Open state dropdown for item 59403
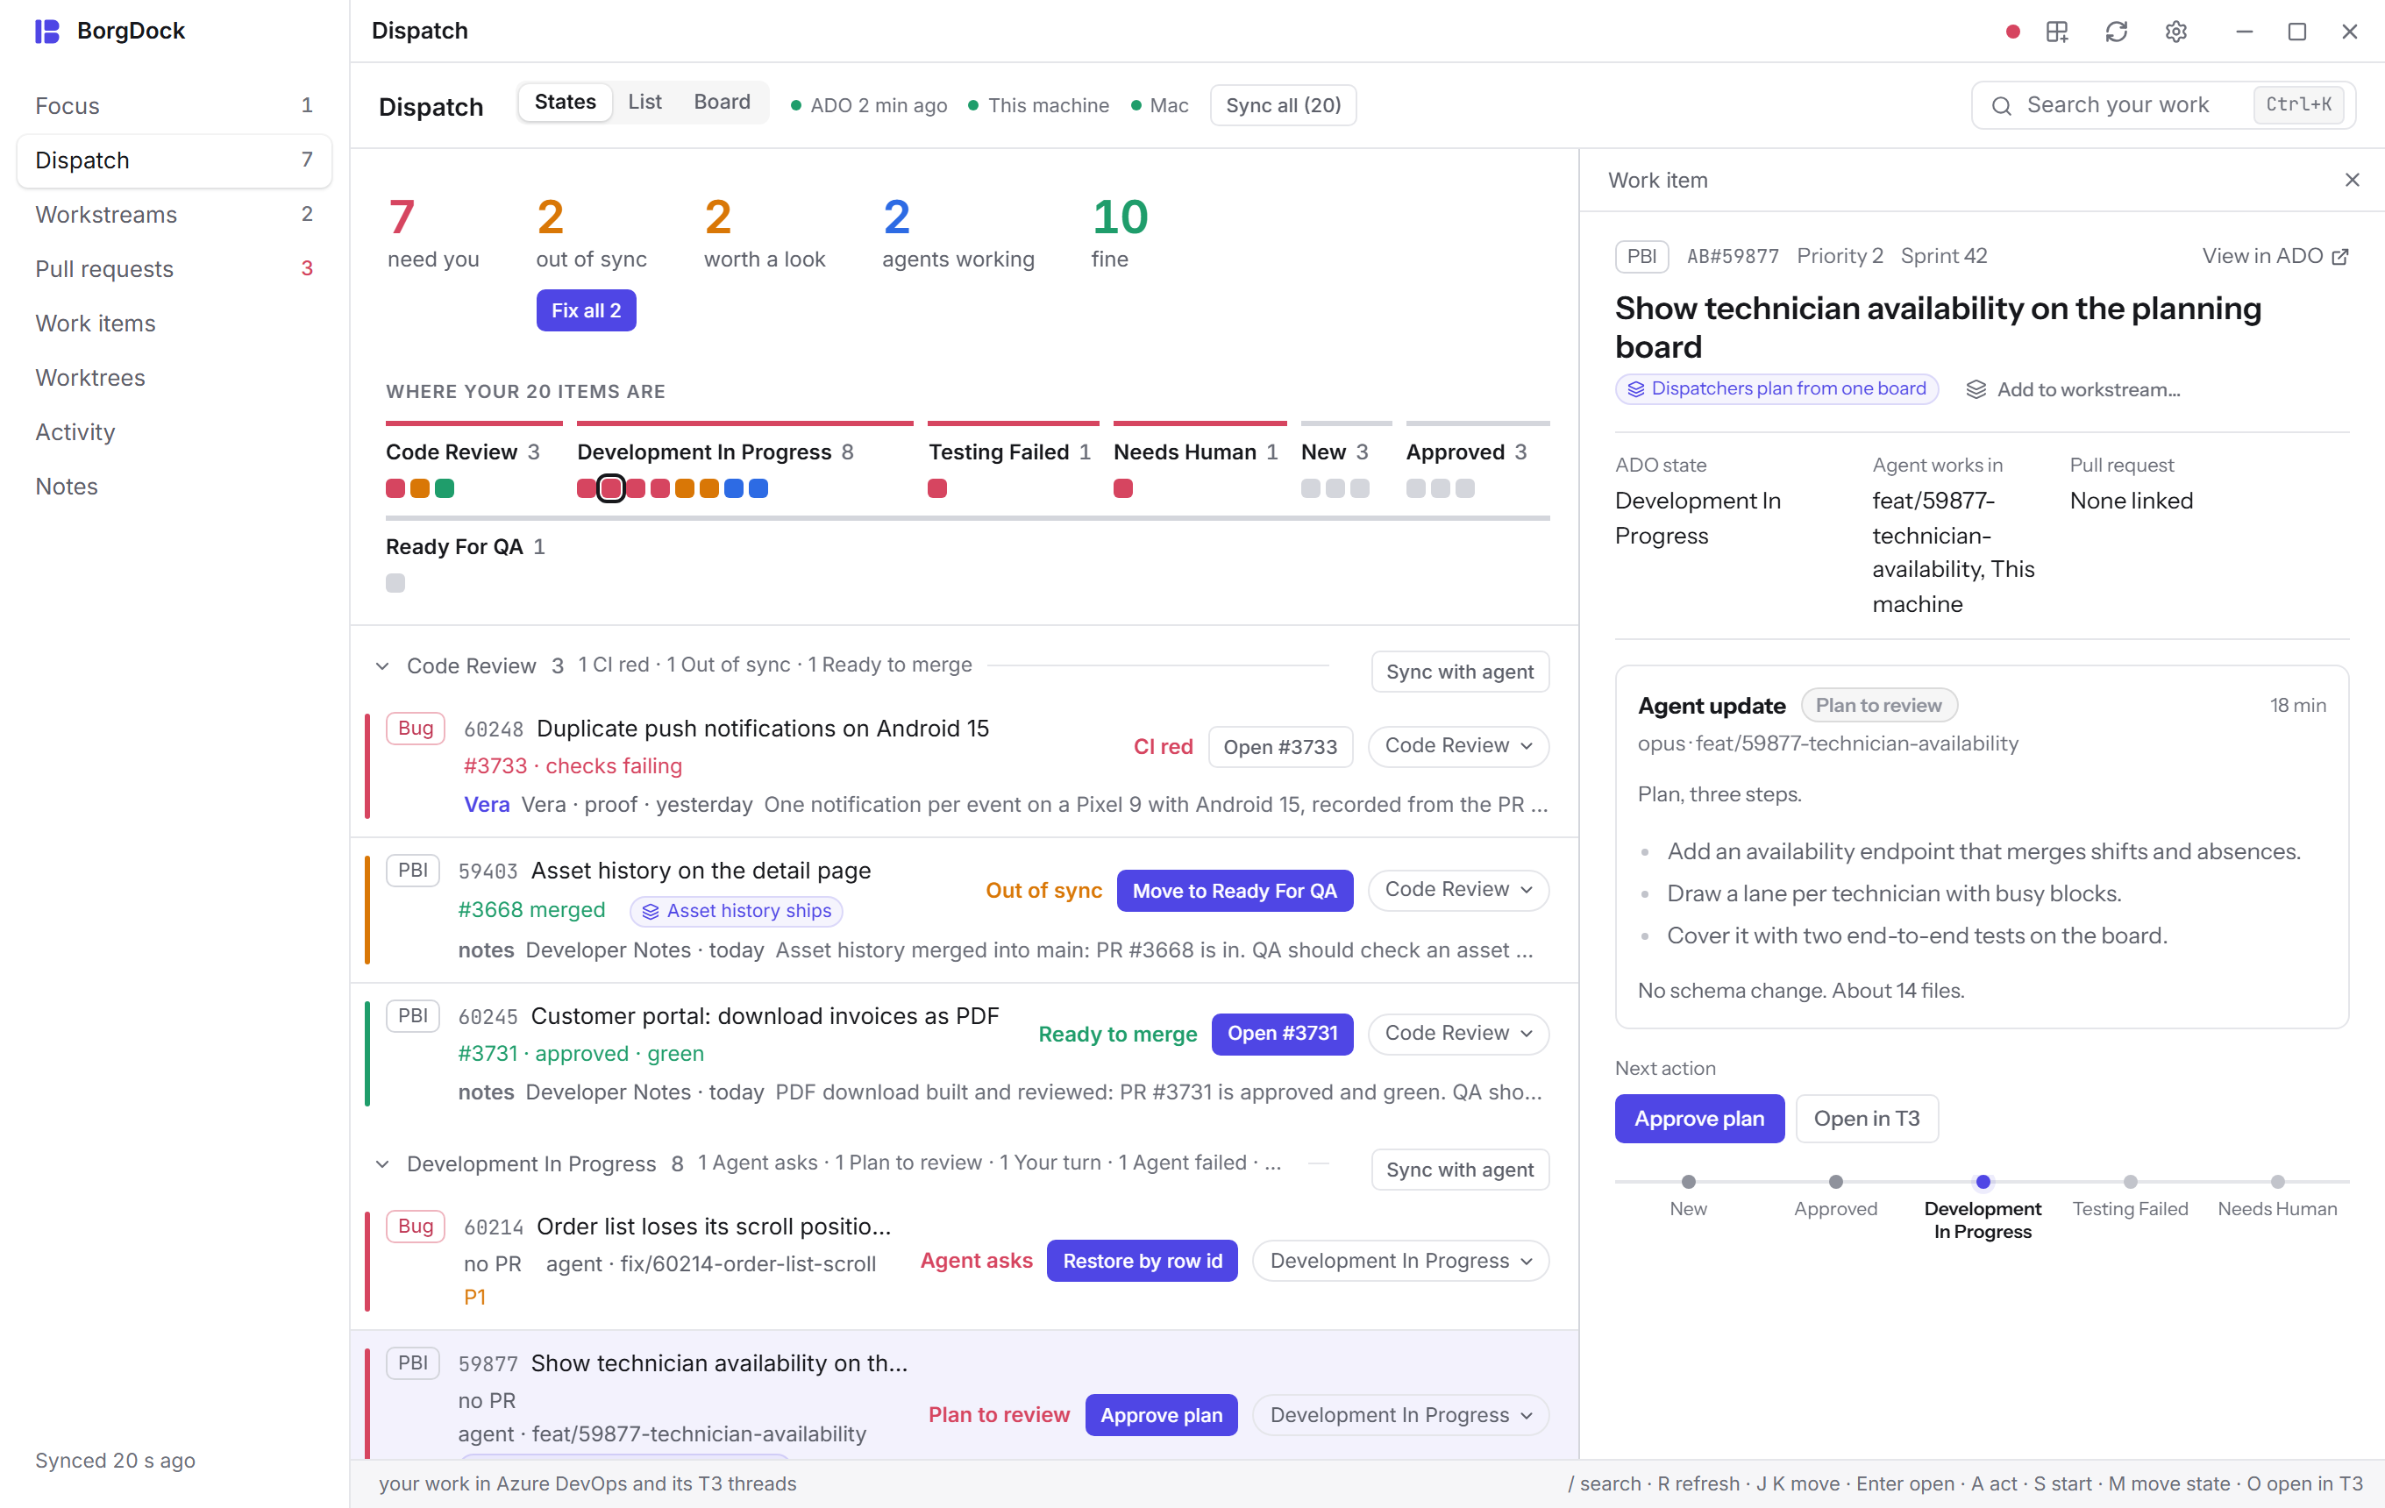2385x1508 pixels. pos(1458,890)
